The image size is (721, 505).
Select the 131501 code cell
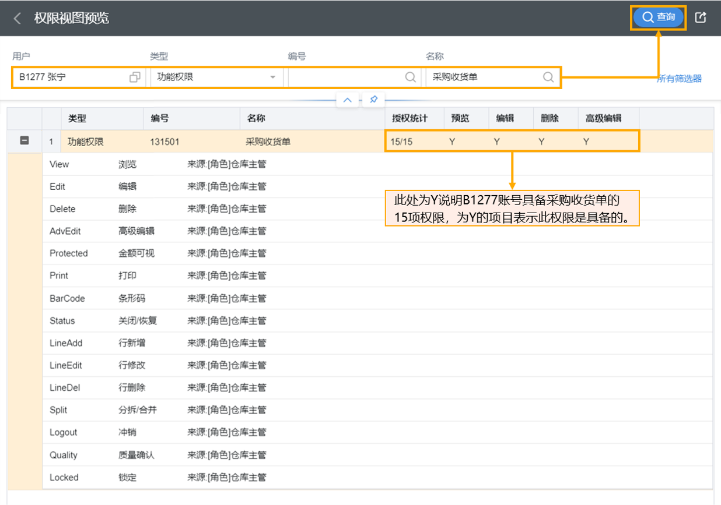click(x=192, y=142)
